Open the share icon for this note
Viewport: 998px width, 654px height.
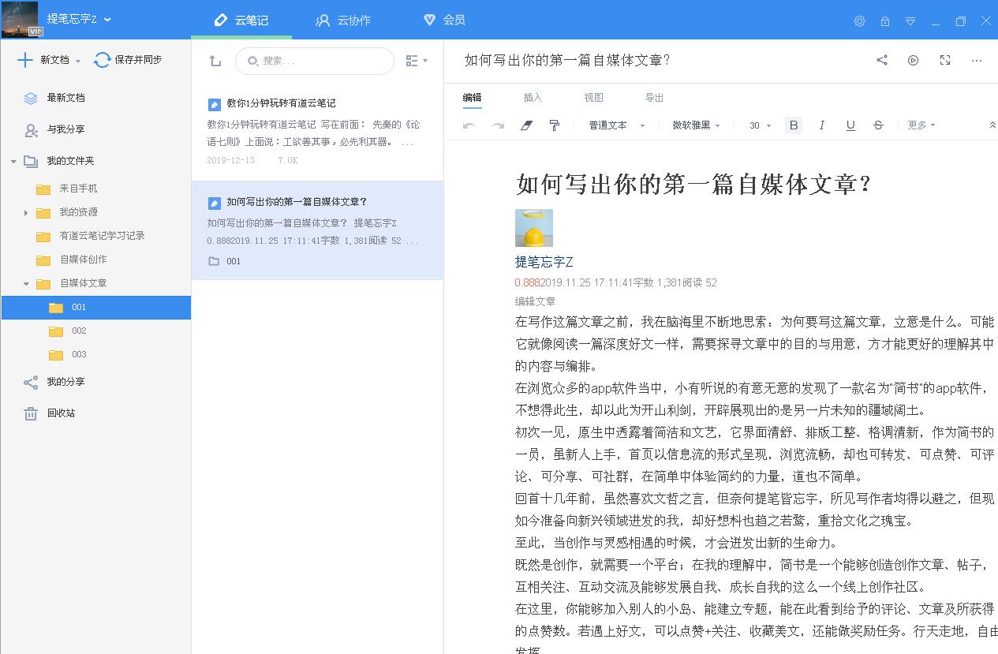click(x=881, y=60)
